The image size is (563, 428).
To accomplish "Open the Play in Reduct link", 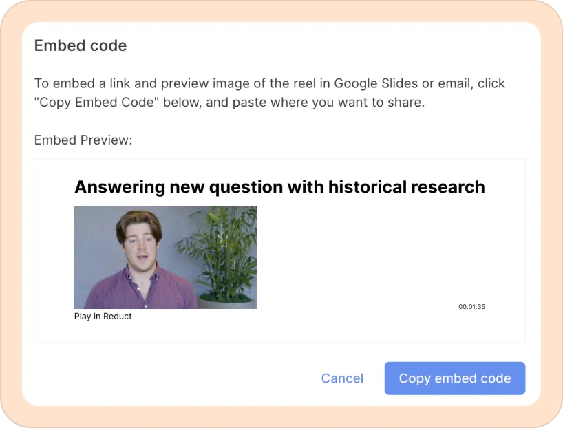I will (x=103, y=317).
